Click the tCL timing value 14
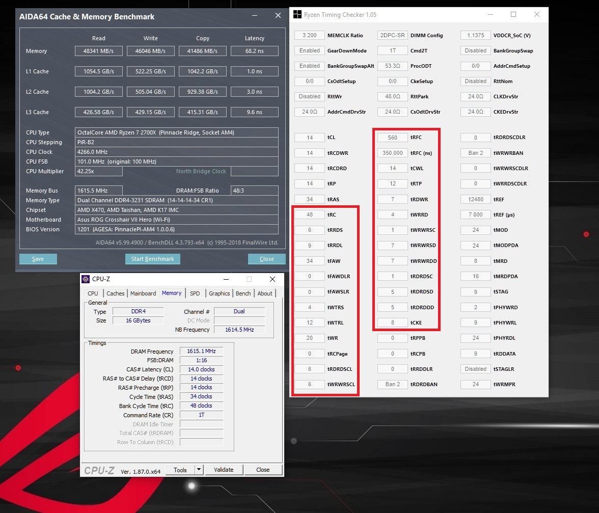Viewport: 599px width, 513px height. click(310, 138)
